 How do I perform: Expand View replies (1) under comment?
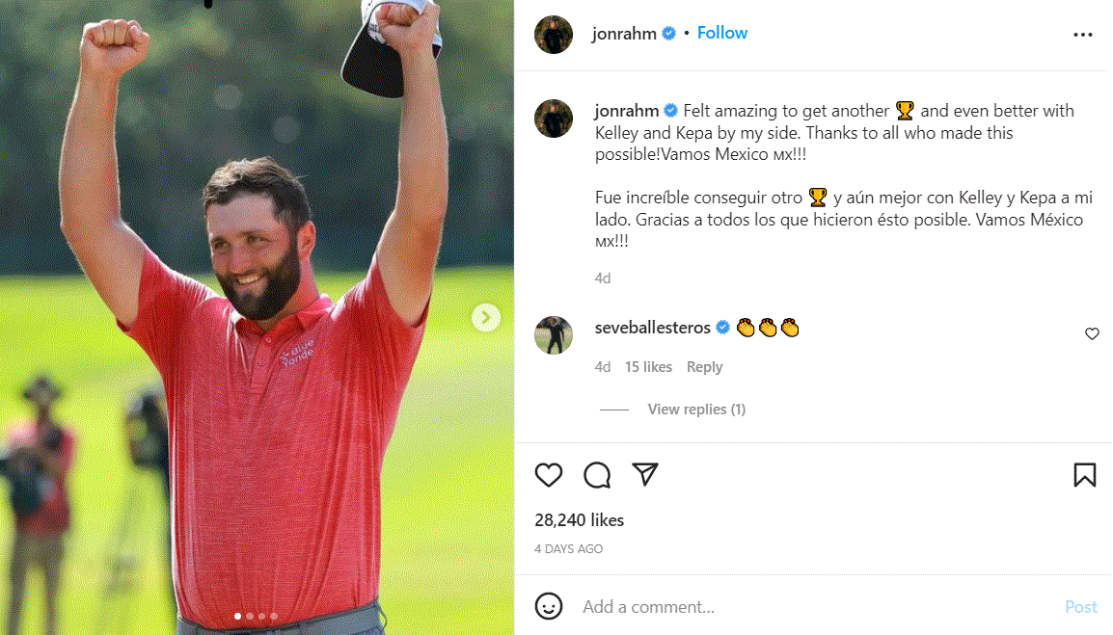coord(696,410)
